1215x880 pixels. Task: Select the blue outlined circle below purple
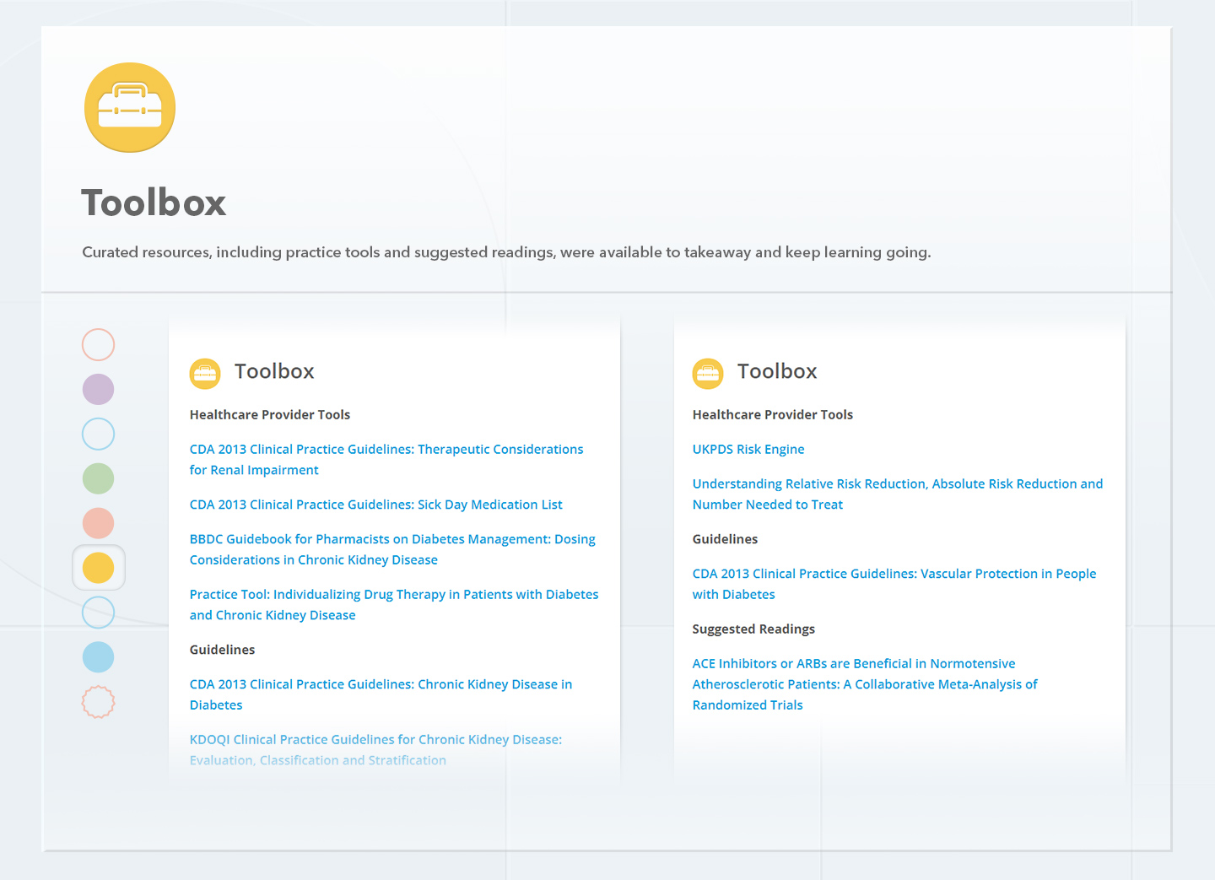tap(99, 435)
